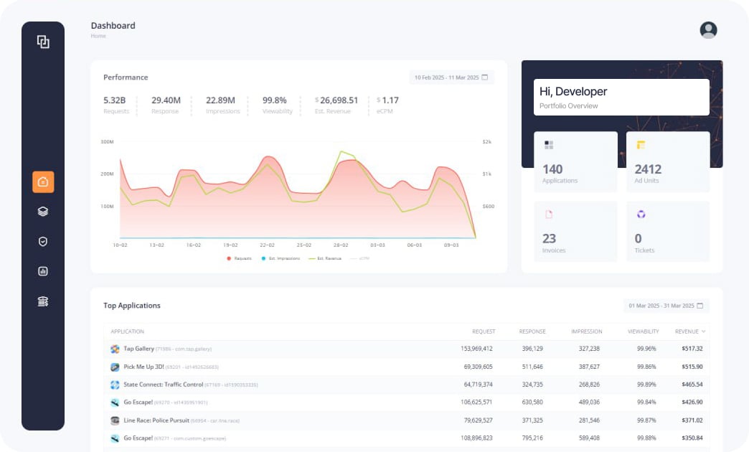This screenshot has width=749, height=452.
Task: Open the 140 Applications card
Action: [x=575, y=161]
